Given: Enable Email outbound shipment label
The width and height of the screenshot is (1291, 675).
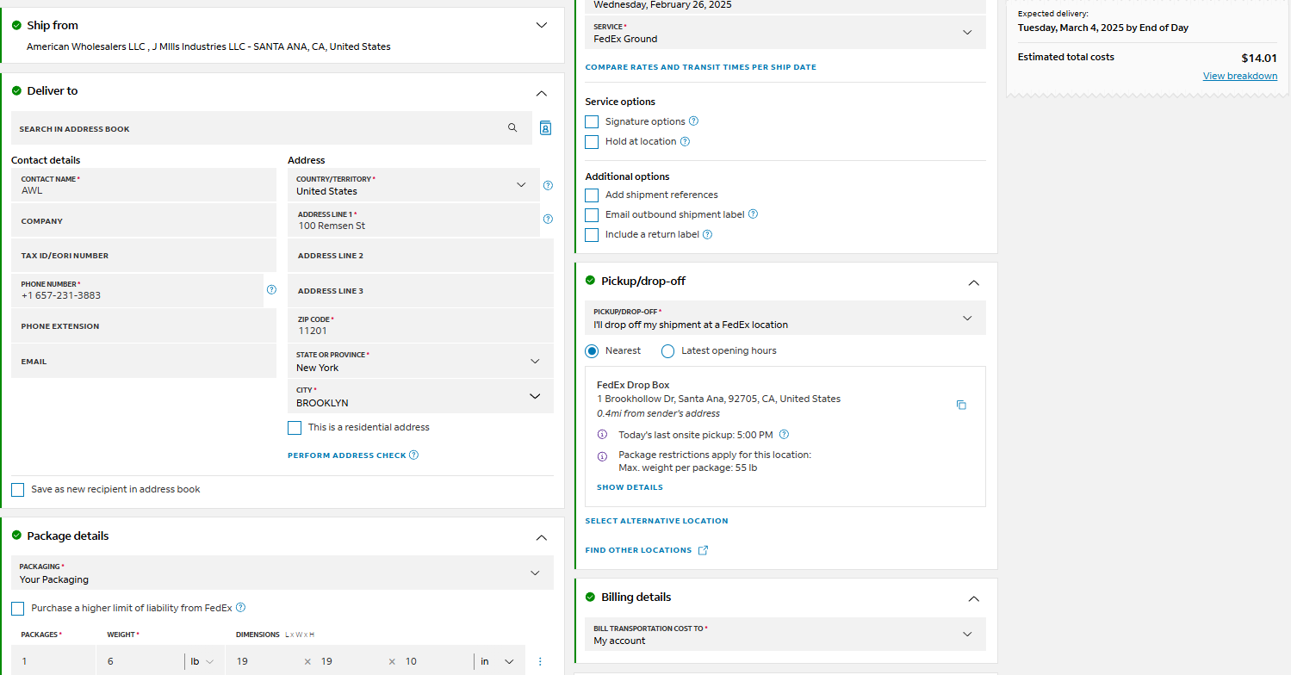Looking at the screenshot, I should [592, 215].
